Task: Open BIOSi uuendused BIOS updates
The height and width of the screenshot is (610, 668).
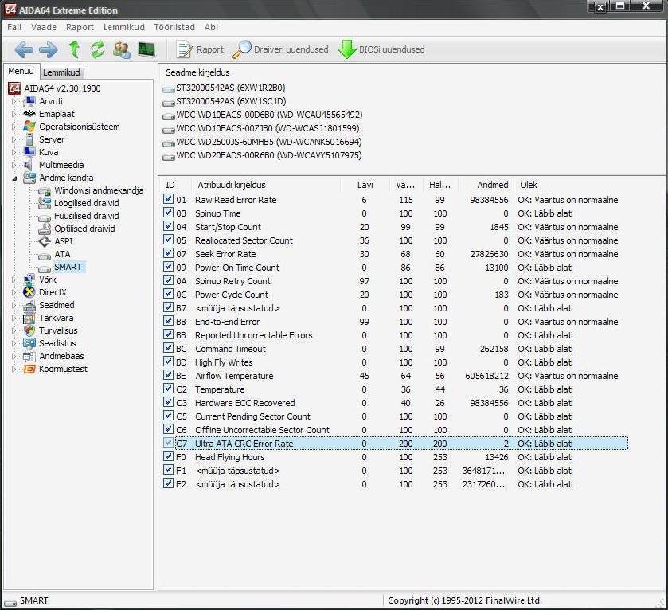Action: click(381, 49)
